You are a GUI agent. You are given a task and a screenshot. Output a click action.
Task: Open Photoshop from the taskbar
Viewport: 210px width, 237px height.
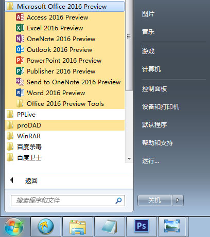point(142,227)
